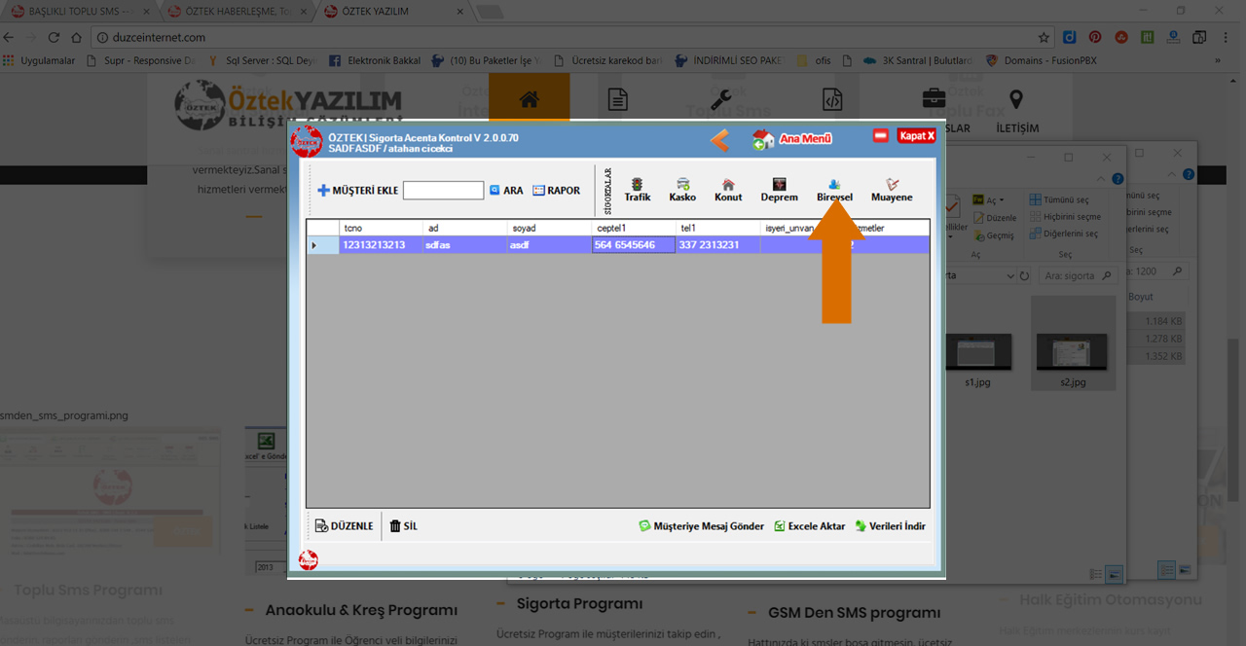The height and width of the screenshot is (646, 1246).
Task: Expand the Aç dropdown in Explorer ribbon
Action: [x=988, y=200]
